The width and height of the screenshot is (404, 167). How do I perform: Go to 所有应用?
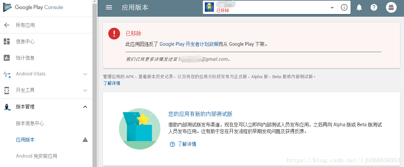25,25
